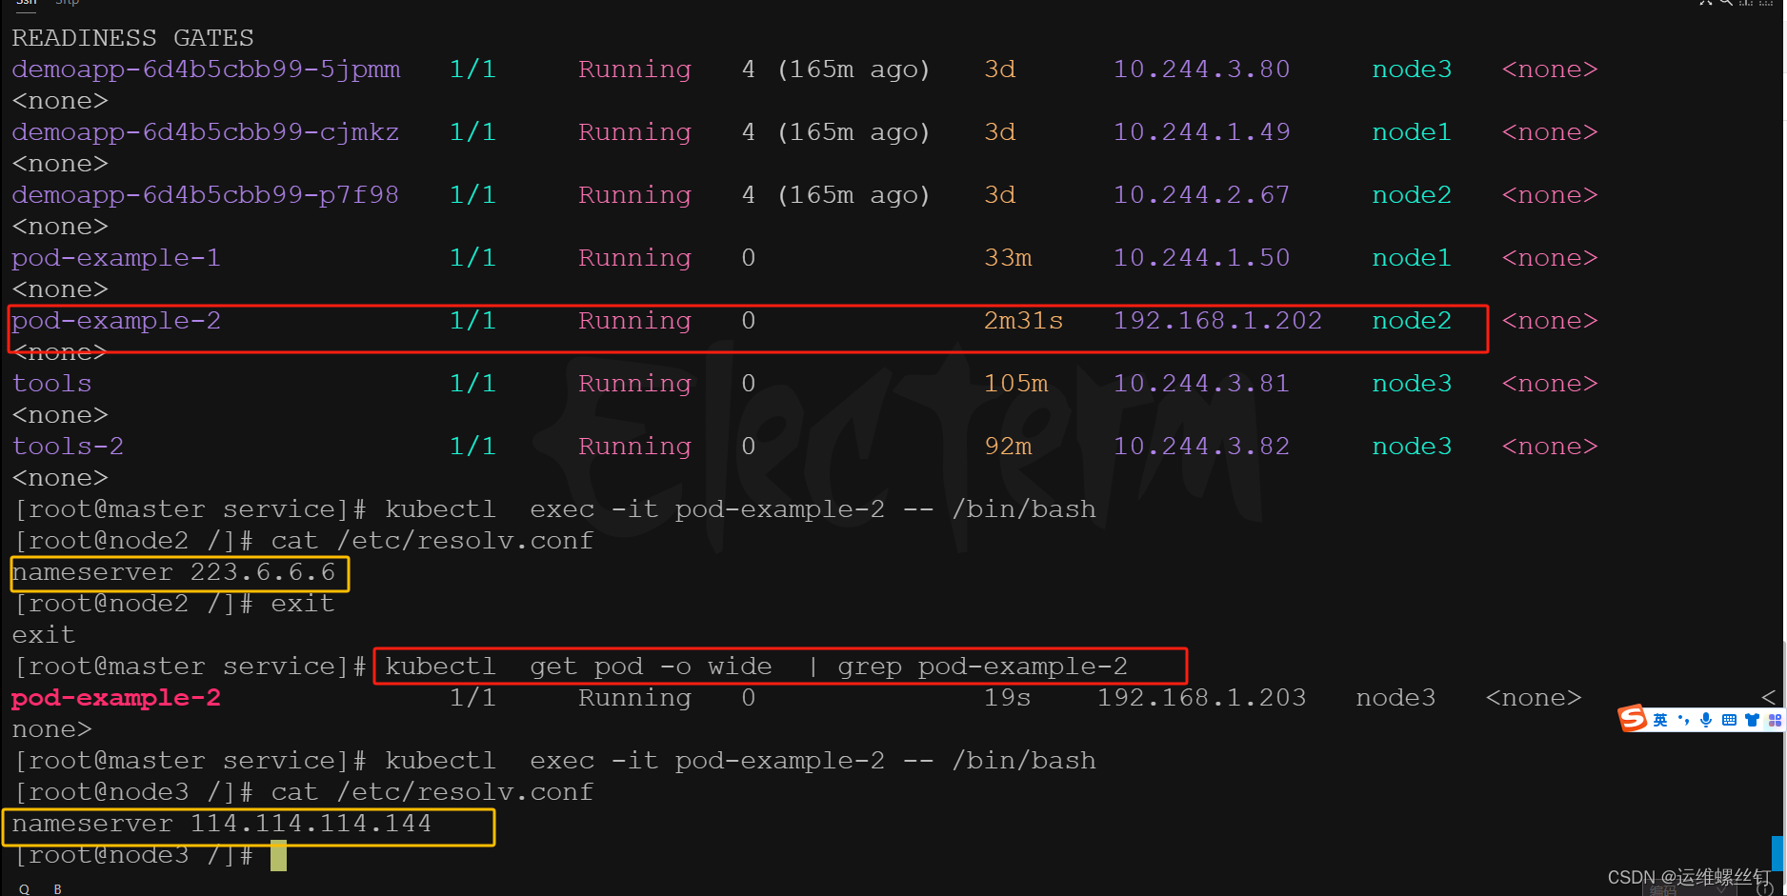
Task: Click IP address 192.168.1.203
Action: coord(1201,698)
